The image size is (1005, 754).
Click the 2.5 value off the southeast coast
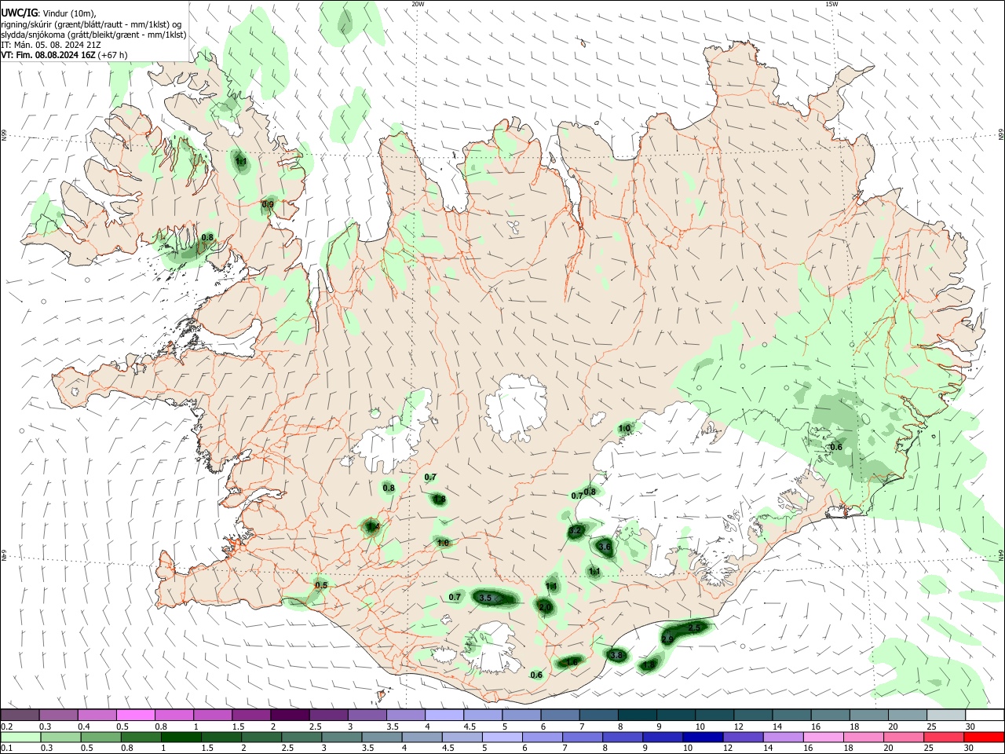coord(694,628)
